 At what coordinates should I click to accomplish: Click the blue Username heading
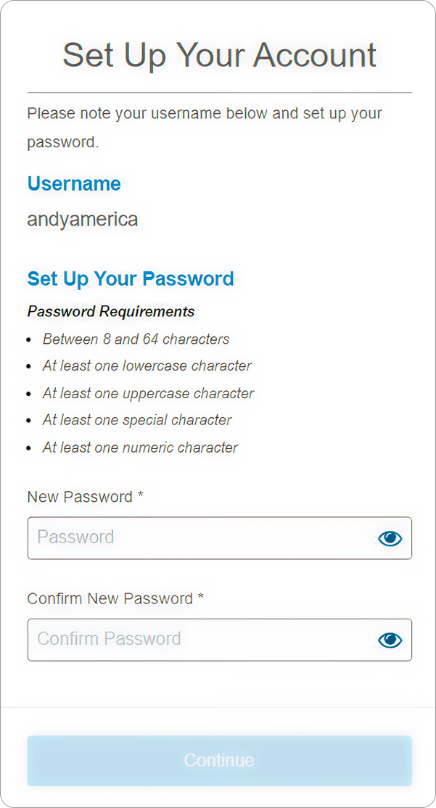74,184
